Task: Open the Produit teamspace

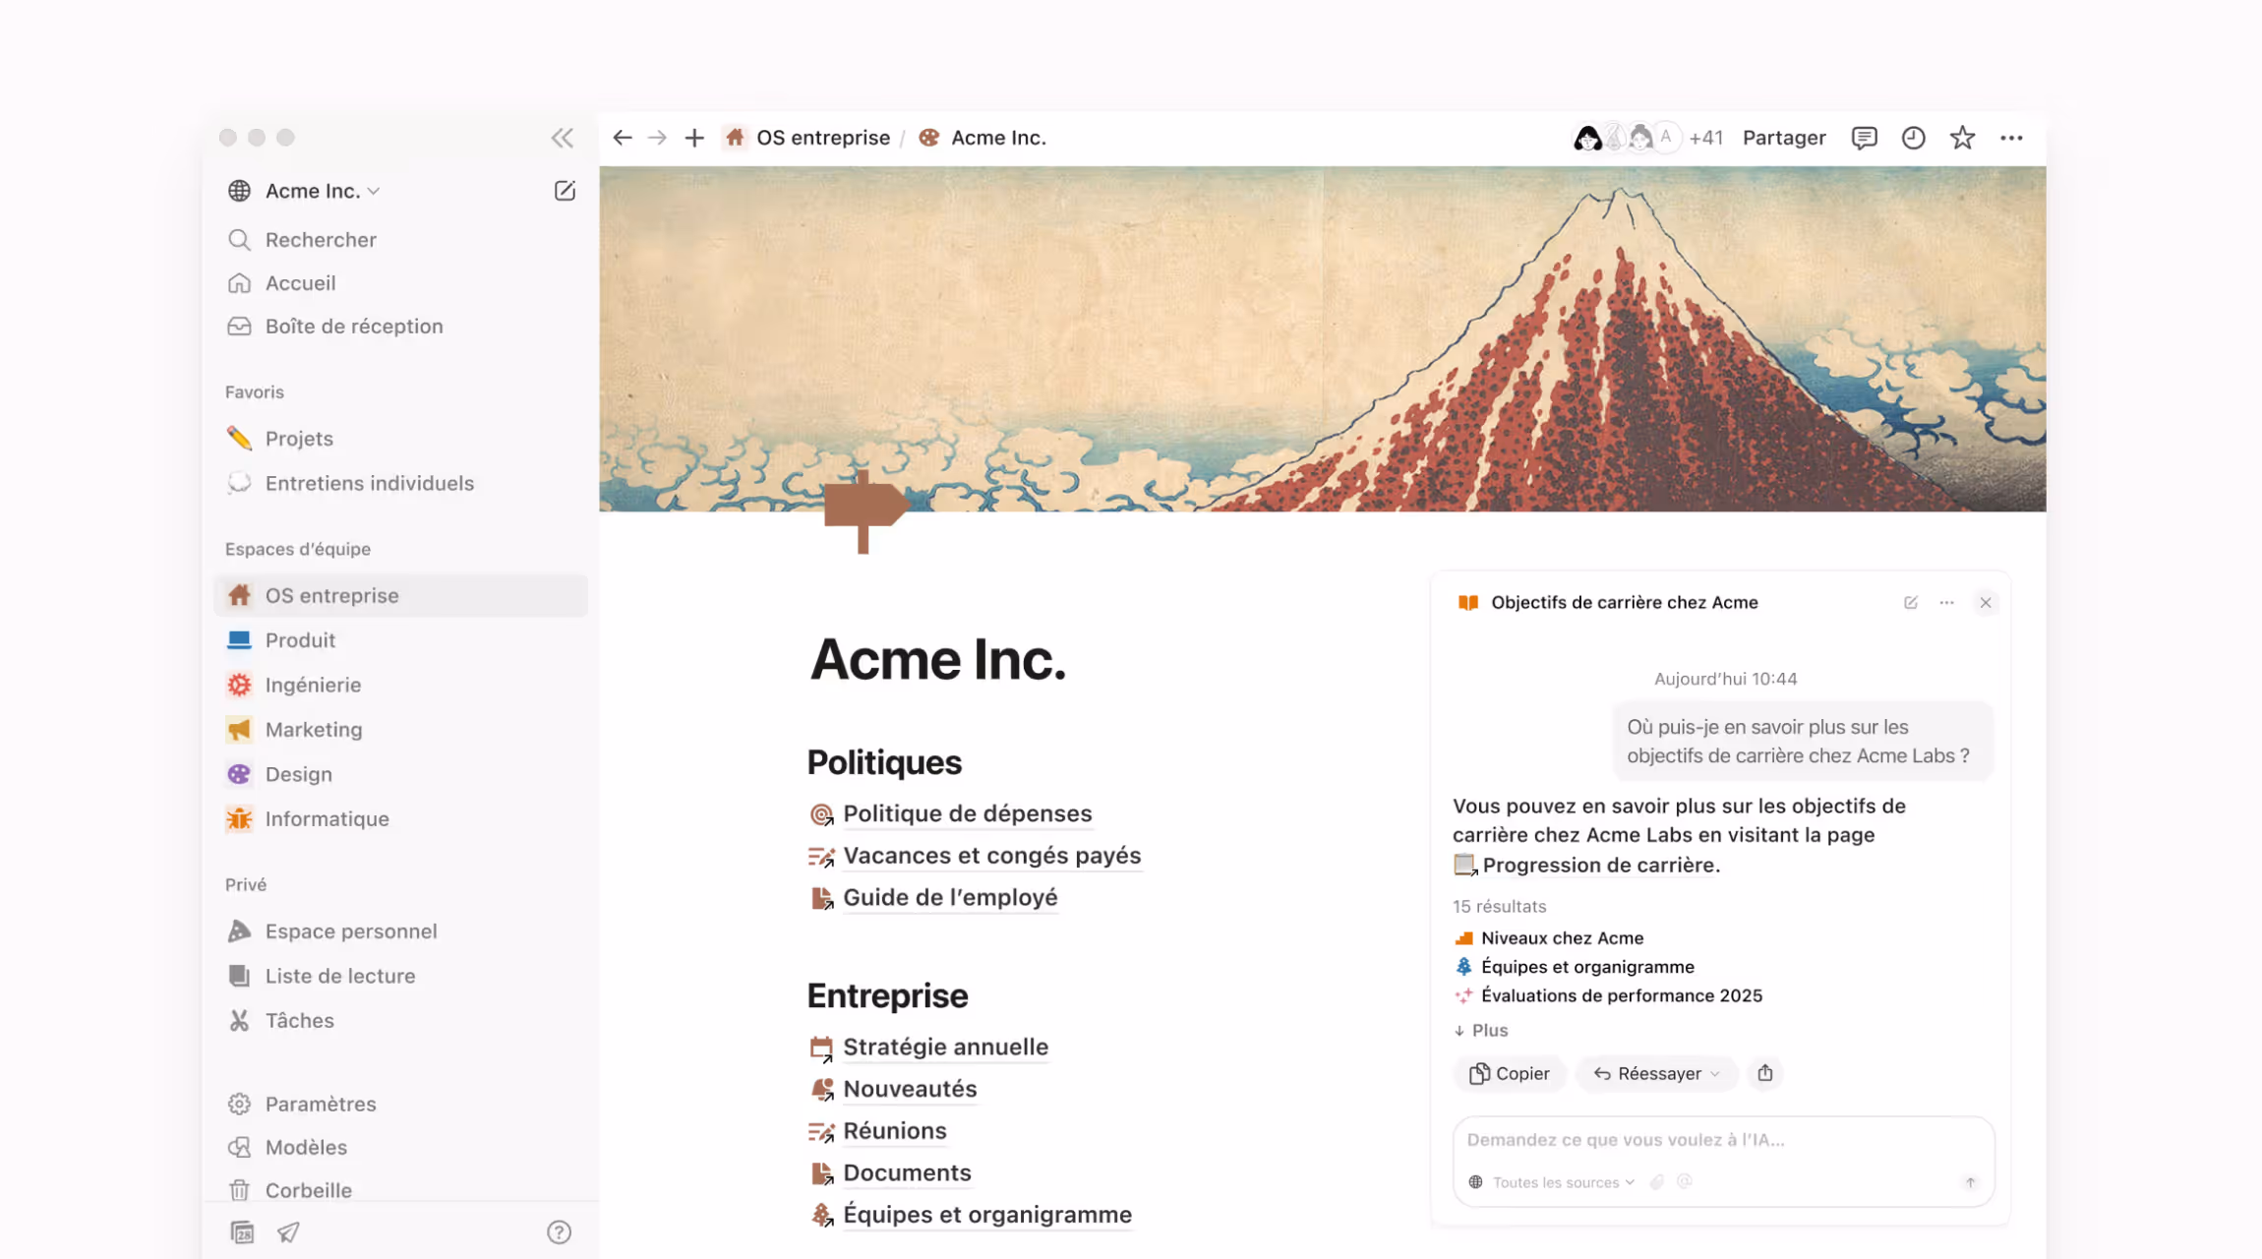Action: 401,640
